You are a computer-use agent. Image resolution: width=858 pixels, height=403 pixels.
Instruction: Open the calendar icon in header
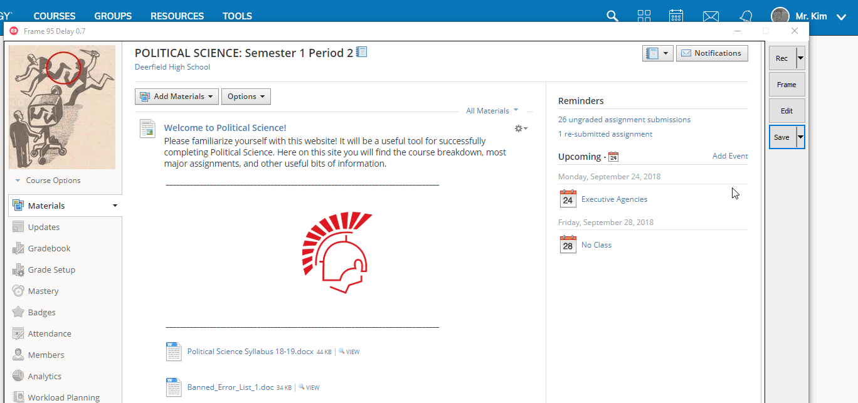tap(676, 16)
